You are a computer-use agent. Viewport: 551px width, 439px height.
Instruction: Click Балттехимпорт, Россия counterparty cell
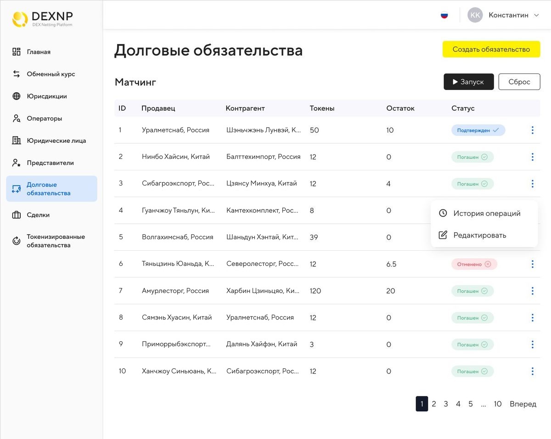click(x=264, y=157)
